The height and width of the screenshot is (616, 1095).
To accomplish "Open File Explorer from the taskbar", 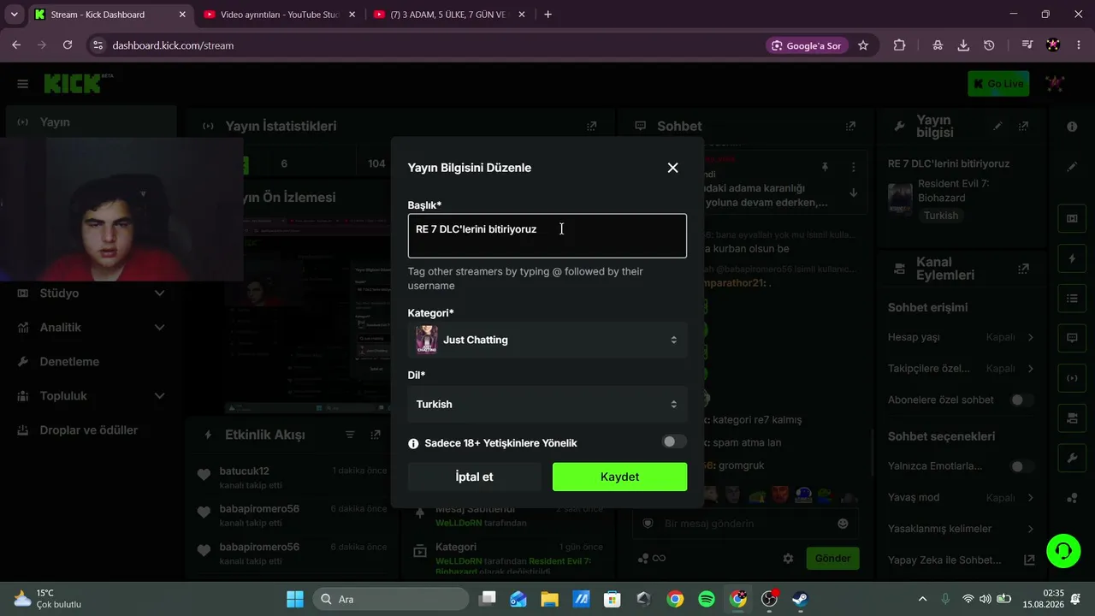I will pyautogui.click(x=549, y=599).
